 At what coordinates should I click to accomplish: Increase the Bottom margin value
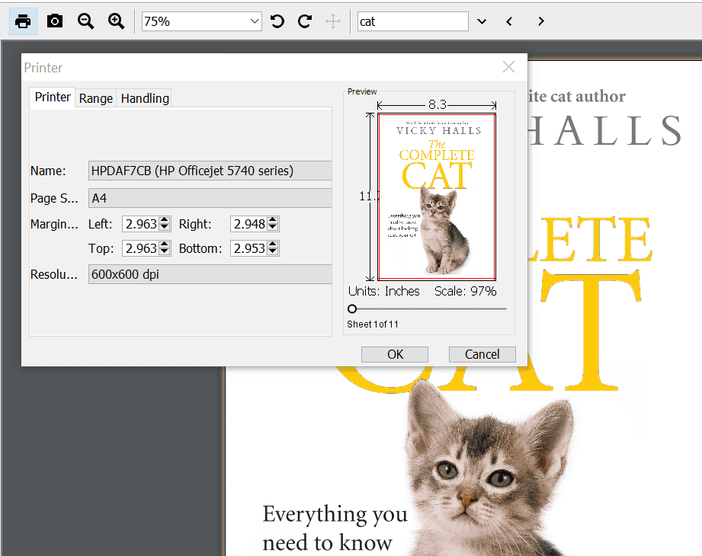[273, 244]
